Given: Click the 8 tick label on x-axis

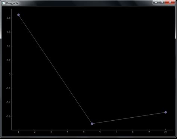Looking at the screenshot, I should click(133, 132).
